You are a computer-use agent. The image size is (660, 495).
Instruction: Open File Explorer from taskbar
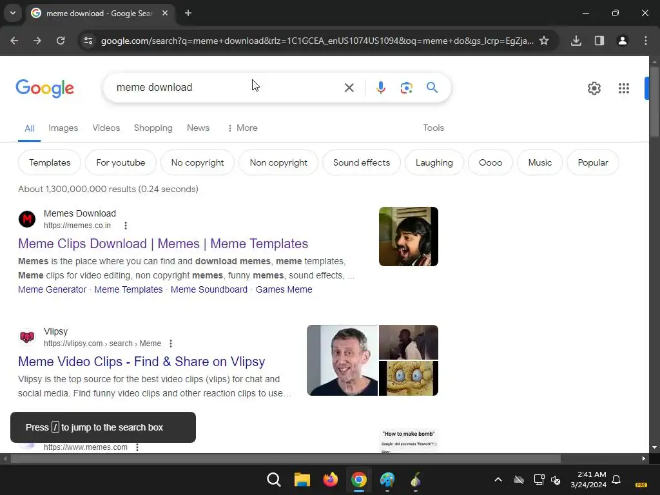[302, 480]
